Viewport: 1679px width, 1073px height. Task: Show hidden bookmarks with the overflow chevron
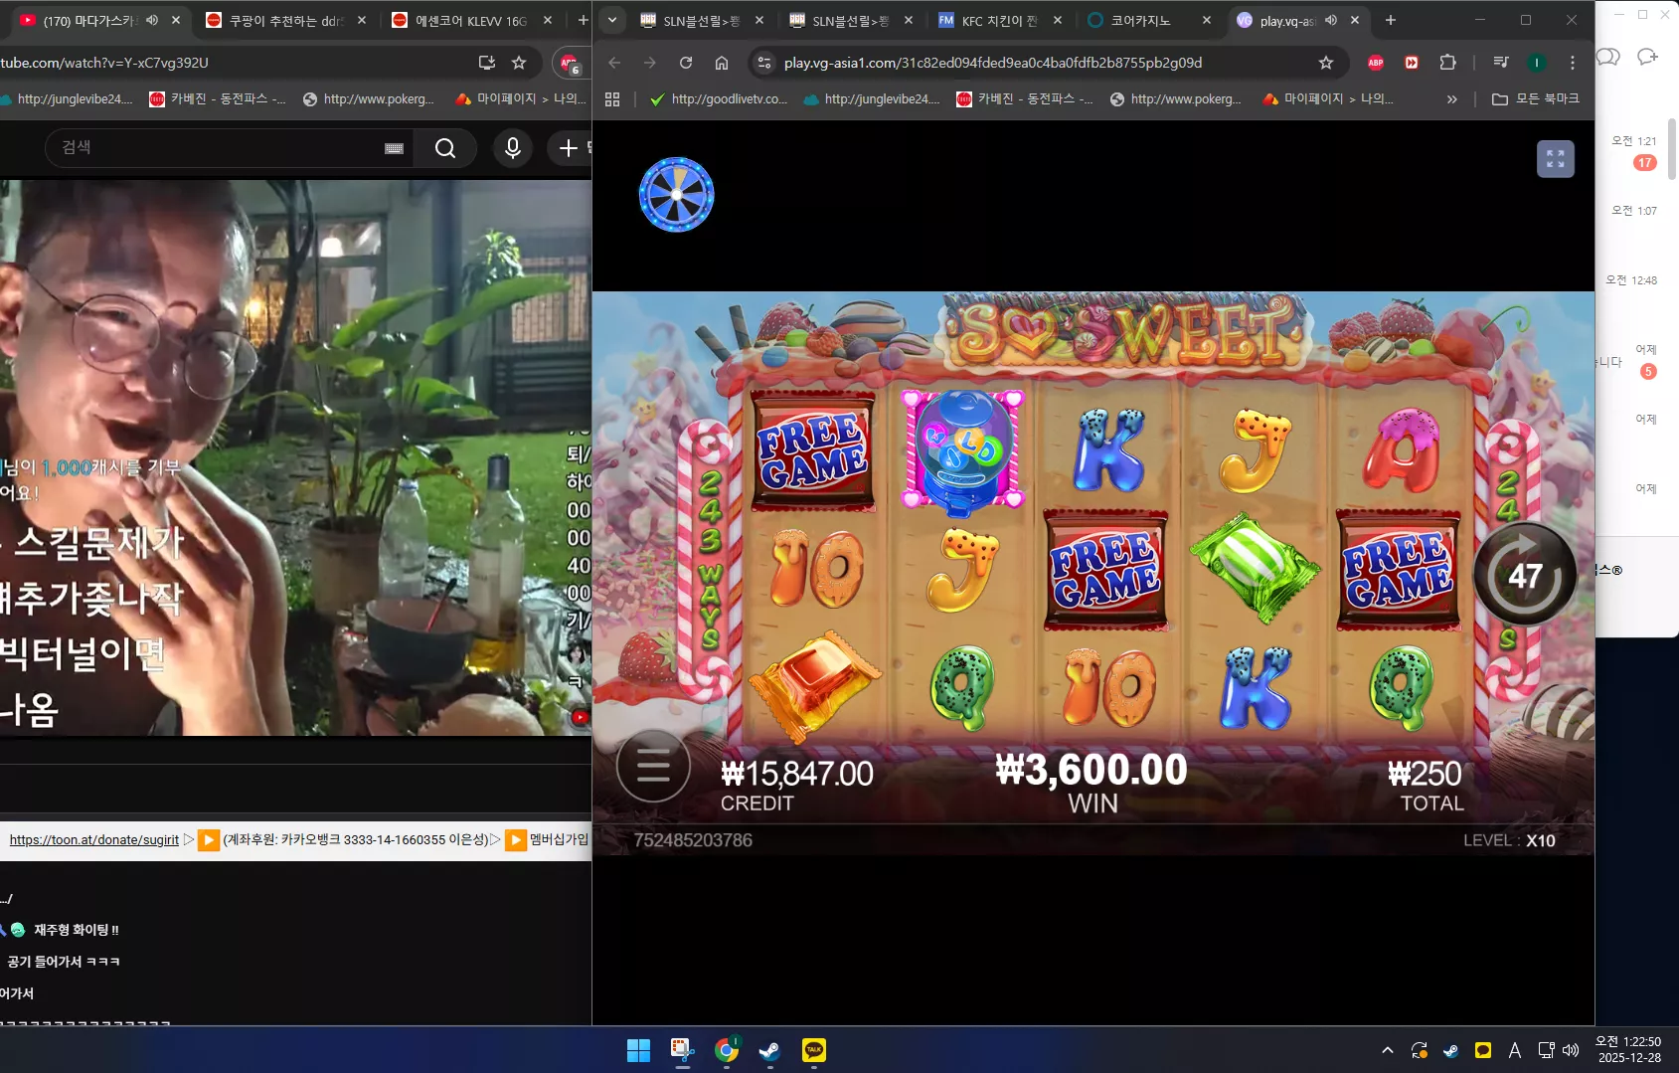point(1452,99)
